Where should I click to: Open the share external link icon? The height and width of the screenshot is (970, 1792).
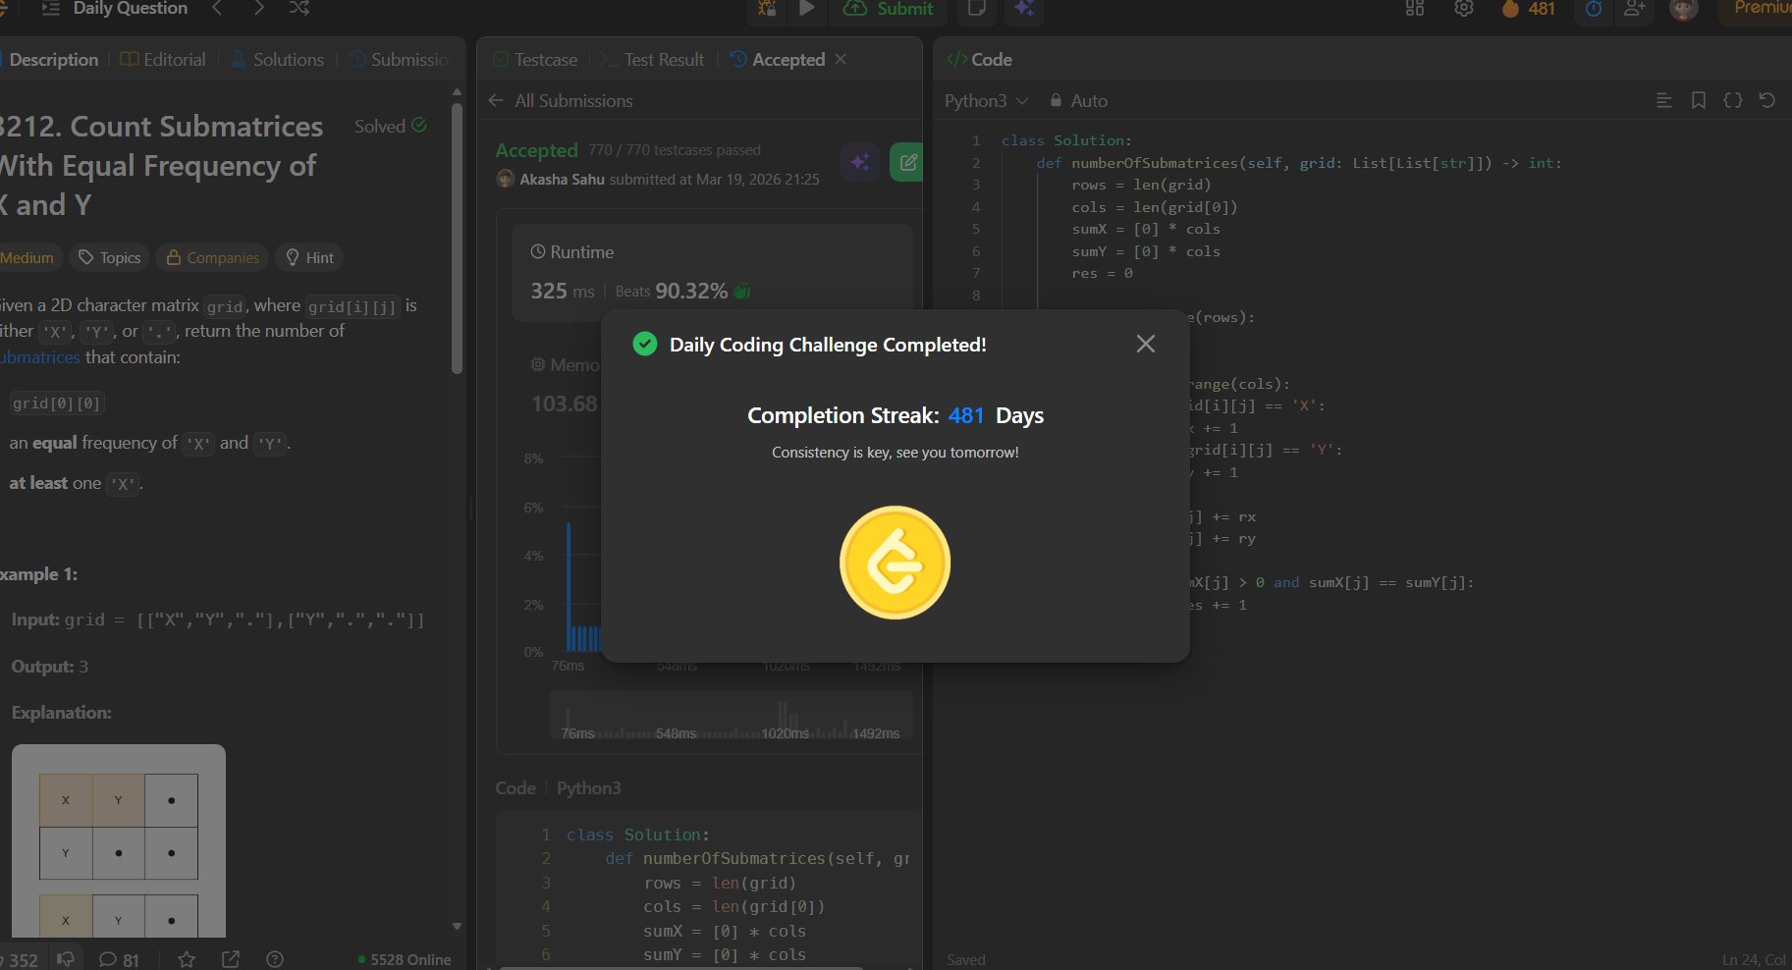[231, 959]
